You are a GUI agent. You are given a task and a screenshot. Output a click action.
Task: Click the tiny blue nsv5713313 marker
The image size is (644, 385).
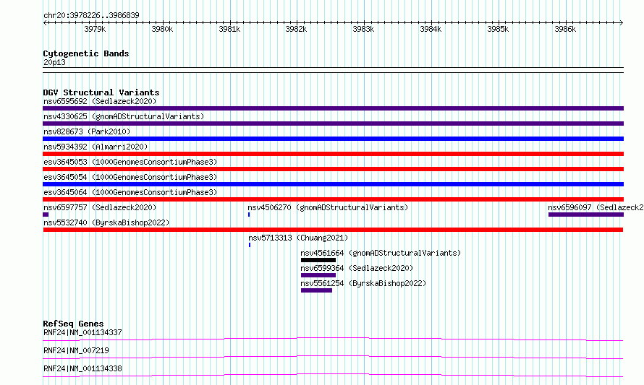[250, 245]
